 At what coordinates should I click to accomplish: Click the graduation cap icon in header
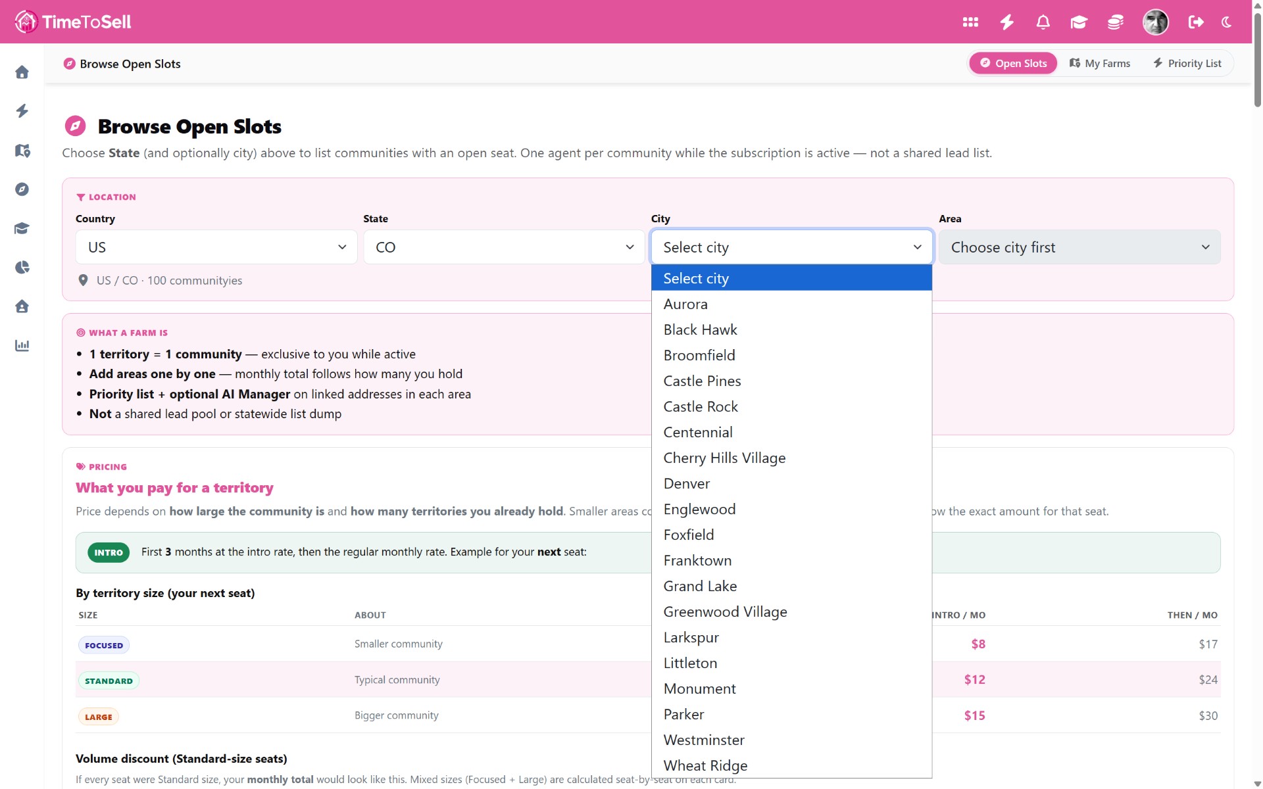1079,22
